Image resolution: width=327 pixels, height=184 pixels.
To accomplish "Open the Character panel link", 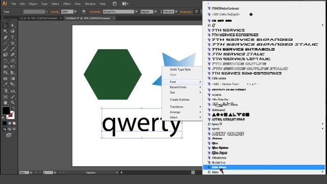I will [96, 12].
